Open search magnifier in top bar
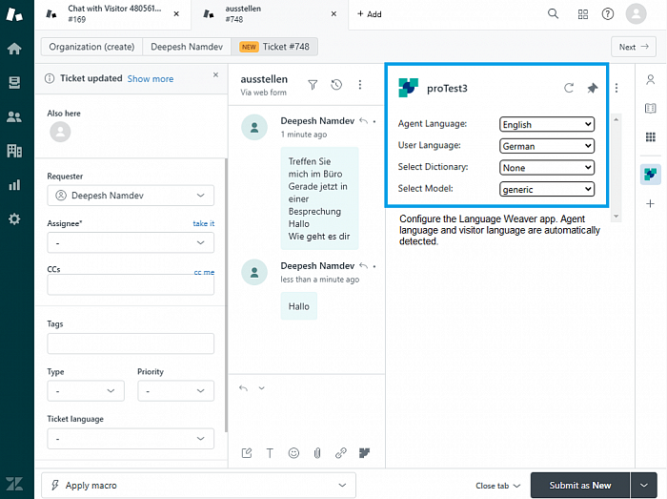Screen dimensions: 667x499 pos(554,14)
